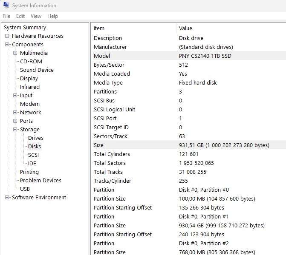286x255 pixels.
Task: Select Drives under Storage
Action: click(36, 138)
